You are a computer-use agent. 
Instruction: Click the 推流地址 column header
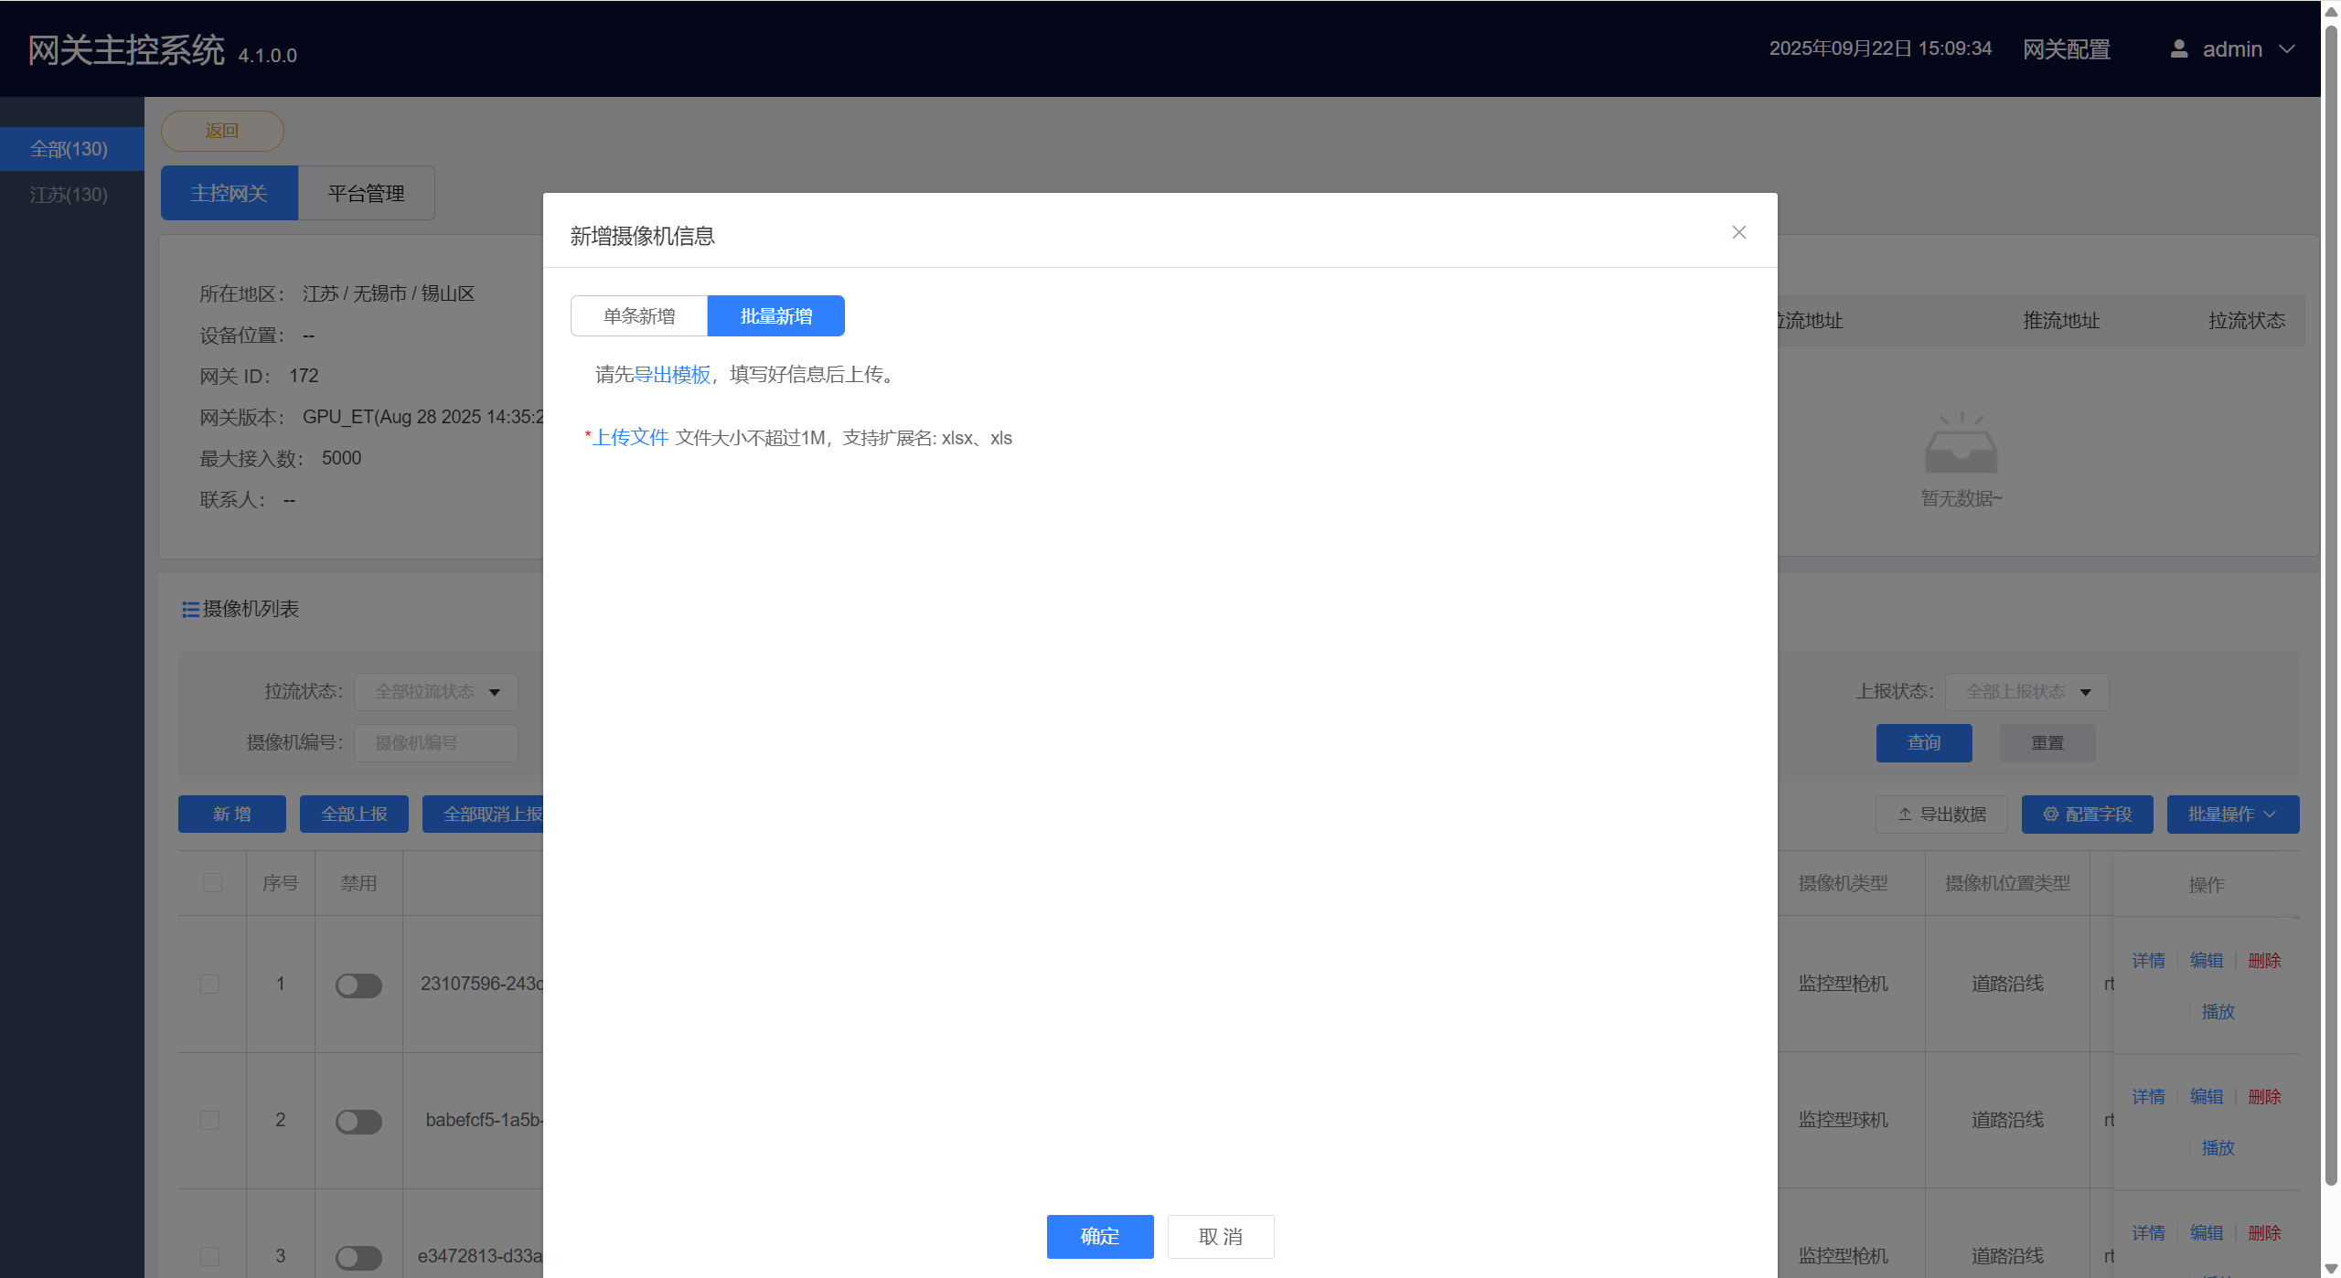2061,321
